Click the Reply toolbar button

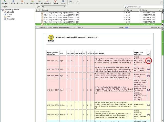click(33, 2)
